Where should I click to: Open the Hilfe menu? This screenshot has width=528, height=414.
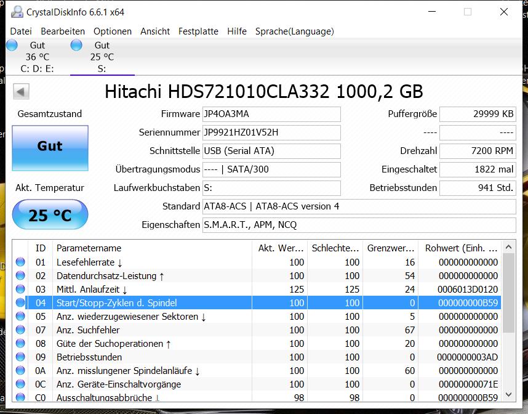(x=237, y=31)
